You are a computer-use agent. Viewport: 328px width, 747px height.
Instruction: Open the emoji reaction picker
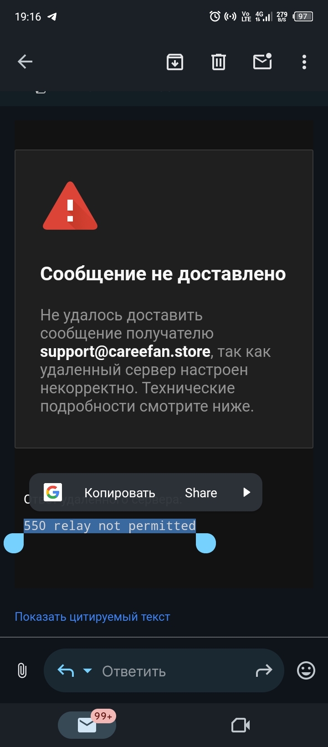pos(306,670)
